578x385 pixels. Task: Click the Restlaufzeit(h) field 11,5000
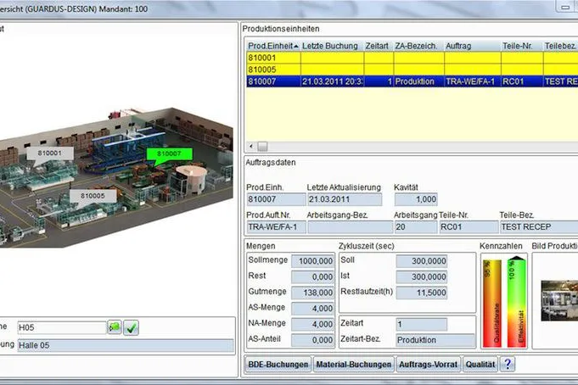tap(422, 293)
